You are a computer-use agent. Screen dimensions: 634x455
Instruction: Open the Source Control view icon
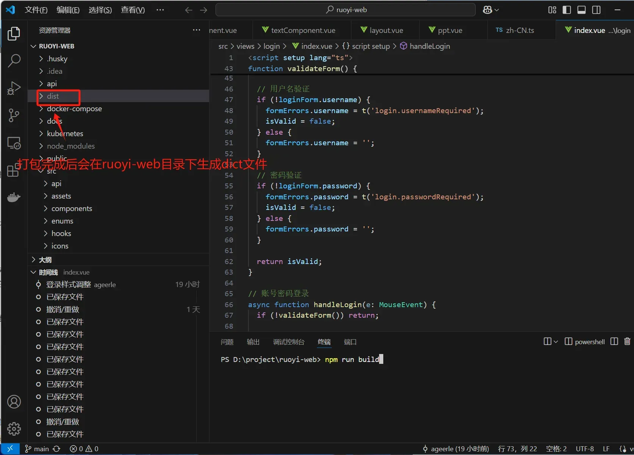[14, 115]
